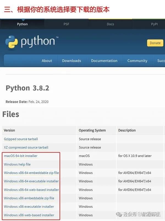The width and height of the screenshot is (165, 221).
Task: Open the Downloads menu
Action: pyautogui.click(x=71, y=61)
